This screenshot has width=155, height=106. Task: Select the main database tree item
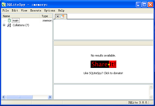(x=16, y=20)
